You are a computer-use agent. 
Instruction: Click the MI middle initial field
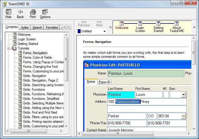click(166, 95)
